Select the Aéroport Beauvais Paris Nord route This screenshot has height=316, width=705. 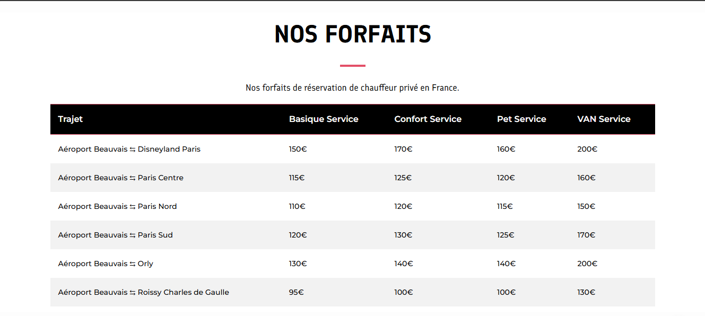pyautogui.click(x=118, y=206)
